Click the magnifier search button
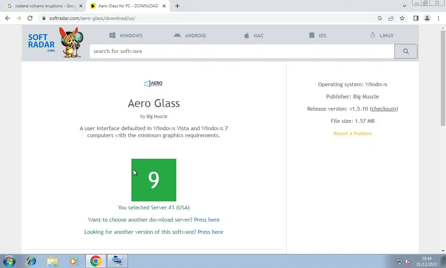 (406, 51)
